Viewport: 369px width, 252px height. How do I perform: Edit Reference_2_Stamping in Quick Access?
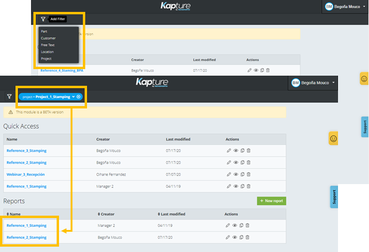(x=229, y=163)
